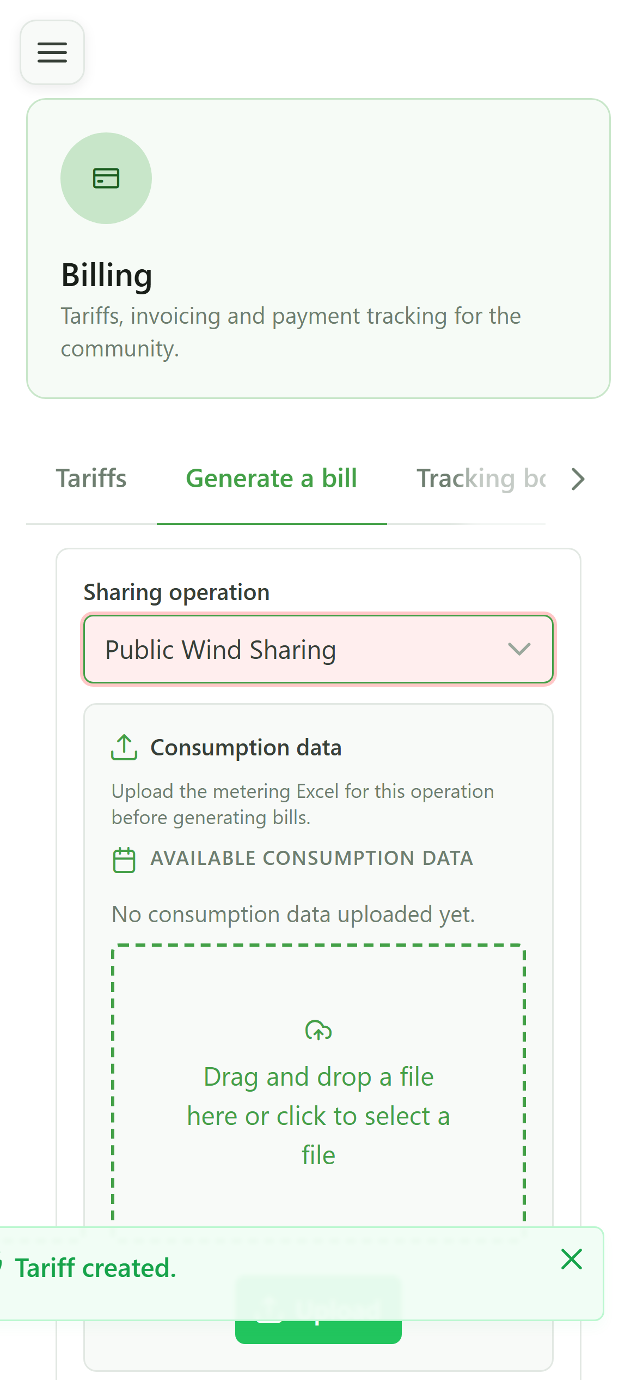Open the hamburger navigation menu

click(52, 52)
